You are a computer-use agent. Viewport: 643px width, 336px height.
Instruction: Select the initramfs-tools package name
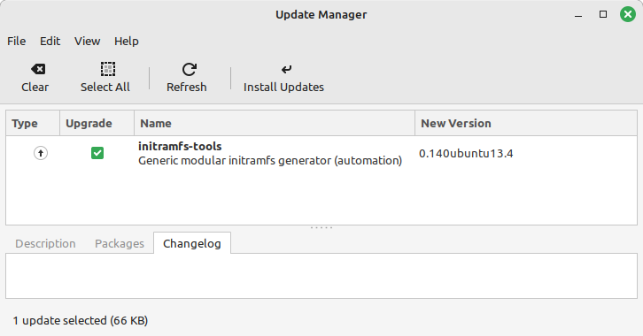pos(180,147)
